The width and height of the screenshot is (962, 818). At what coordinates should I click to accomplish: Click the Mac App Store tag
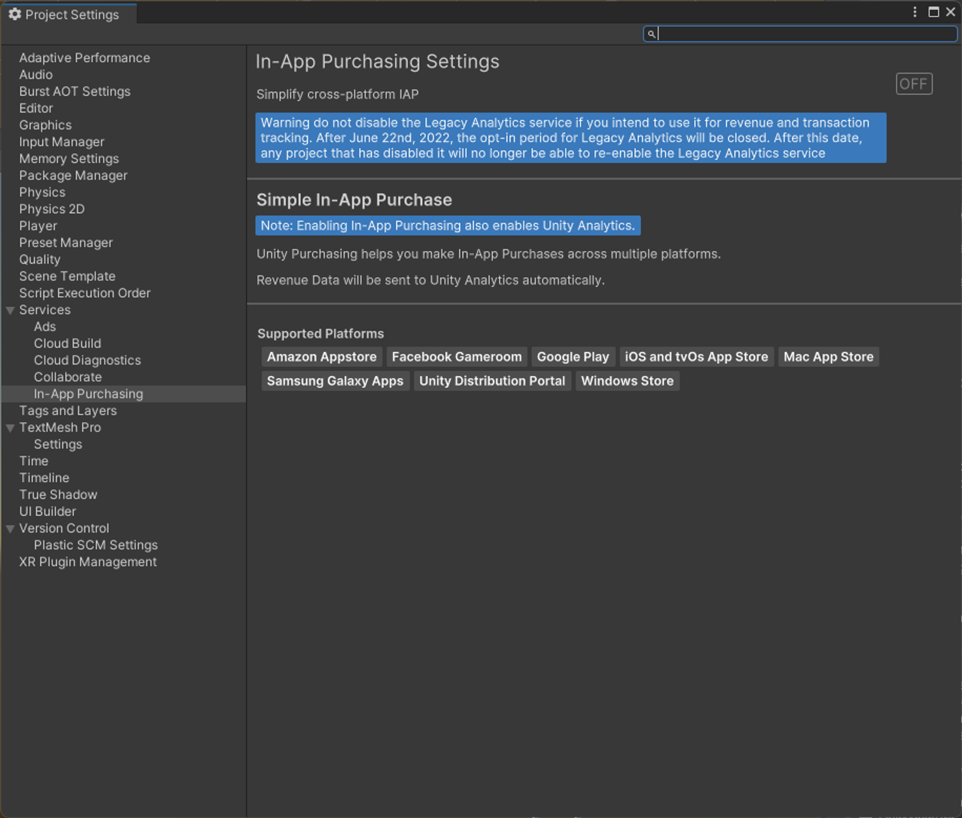(x=828, y=357)
